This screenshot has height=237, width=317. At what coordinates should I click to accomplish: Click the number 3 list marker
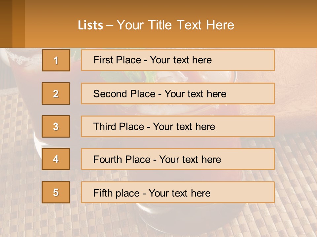coord(56,126)
